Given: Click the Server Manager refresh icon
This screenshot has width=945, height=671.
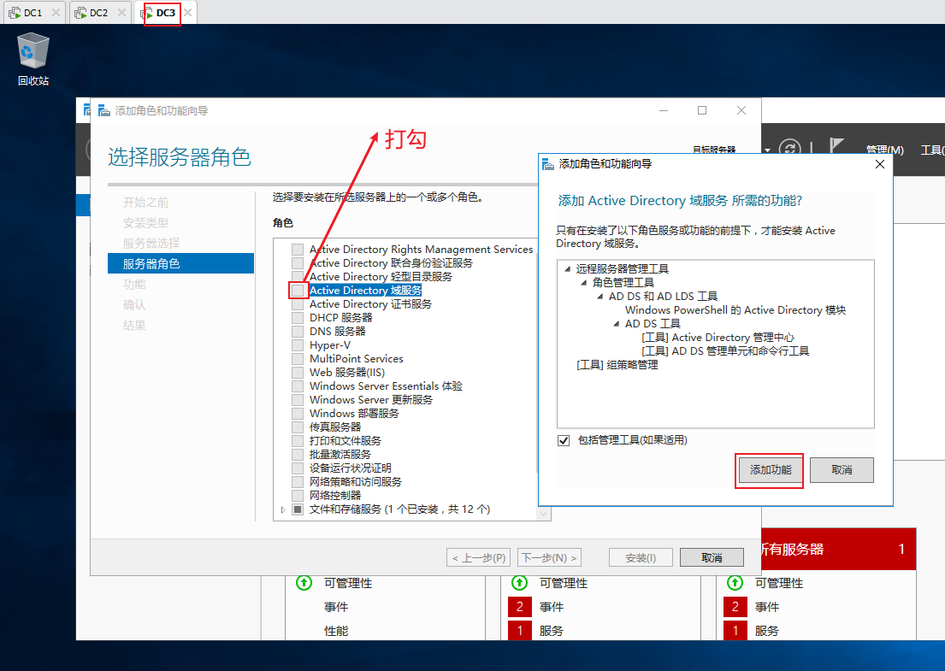Looking at the screenshot, I should point(789,148).
